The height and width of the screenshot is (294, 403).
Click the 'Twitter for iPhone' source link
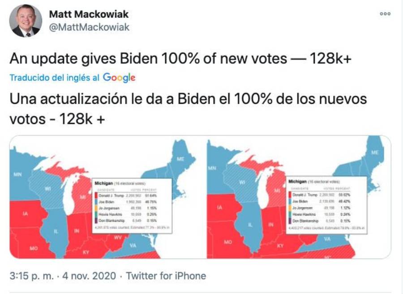(166, 276)
